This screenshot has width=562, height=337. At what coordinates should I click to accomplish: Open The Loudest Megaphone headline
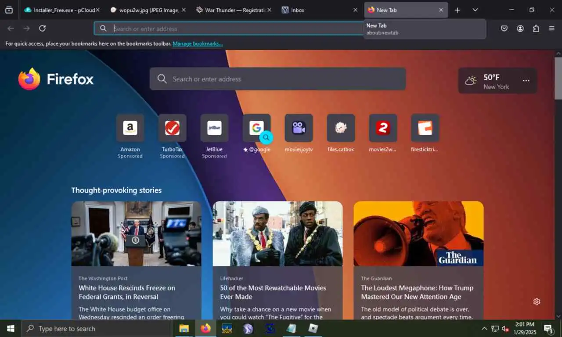(x=417, y=292)
